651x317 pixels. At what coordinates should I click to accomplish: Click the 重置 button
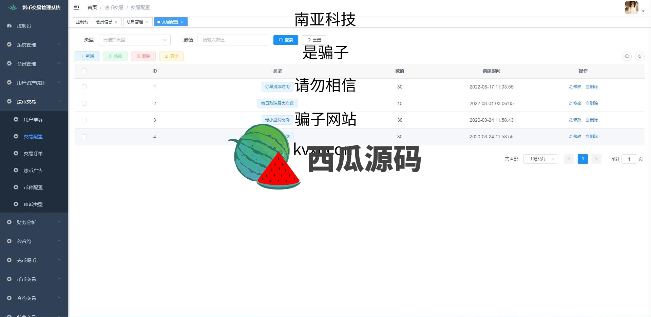(314, 40)
